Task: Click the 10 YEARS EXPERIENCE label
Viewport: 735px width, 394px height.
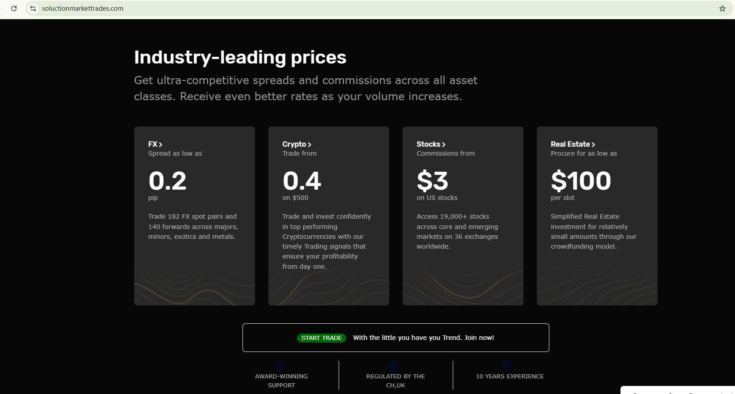Action: 510,377
